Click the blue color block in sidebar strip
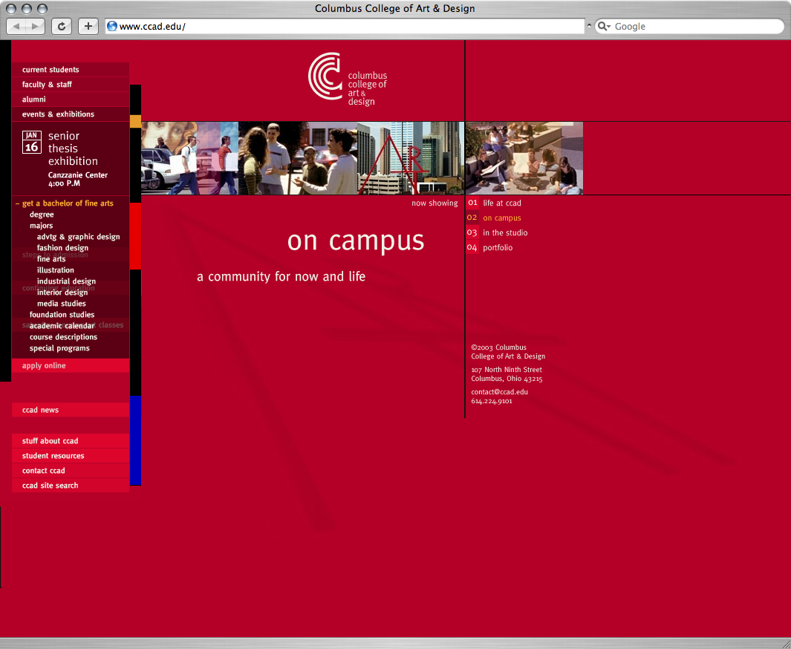Screen dimensions: 791x649 coord(136,440)
